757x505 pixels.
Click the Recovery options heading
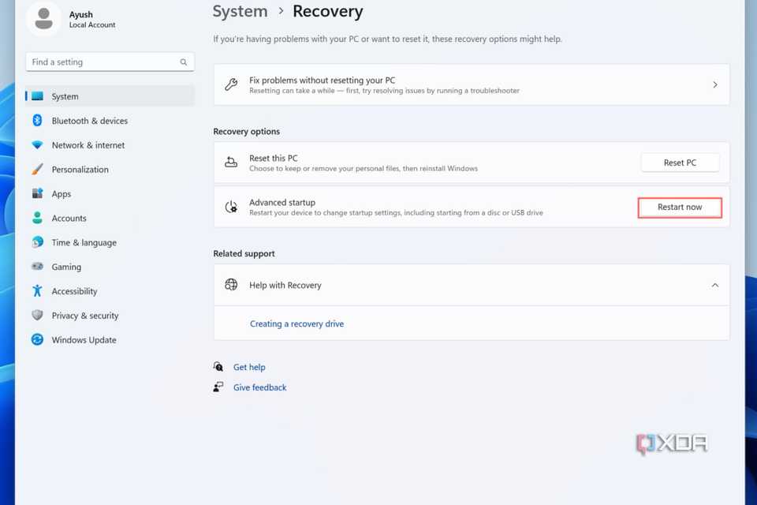[x=246, y=132]
